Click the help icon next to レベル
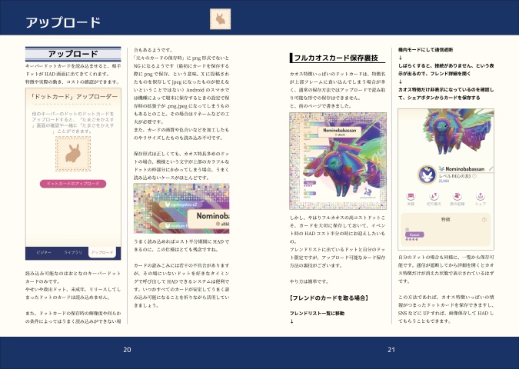519x369 pixels. [x=474, y=176]
